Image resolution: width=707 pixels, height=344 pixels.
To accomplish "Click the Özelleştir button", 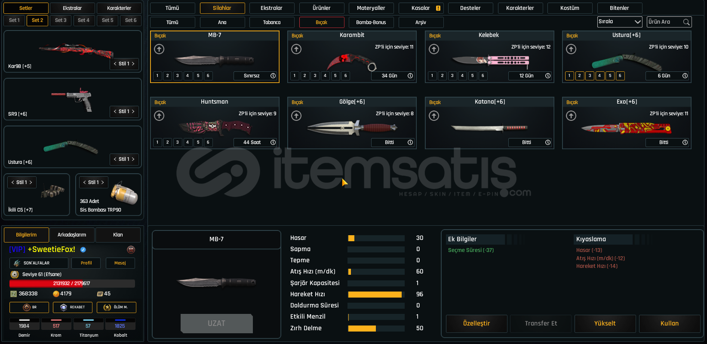I will pos(476,324).
